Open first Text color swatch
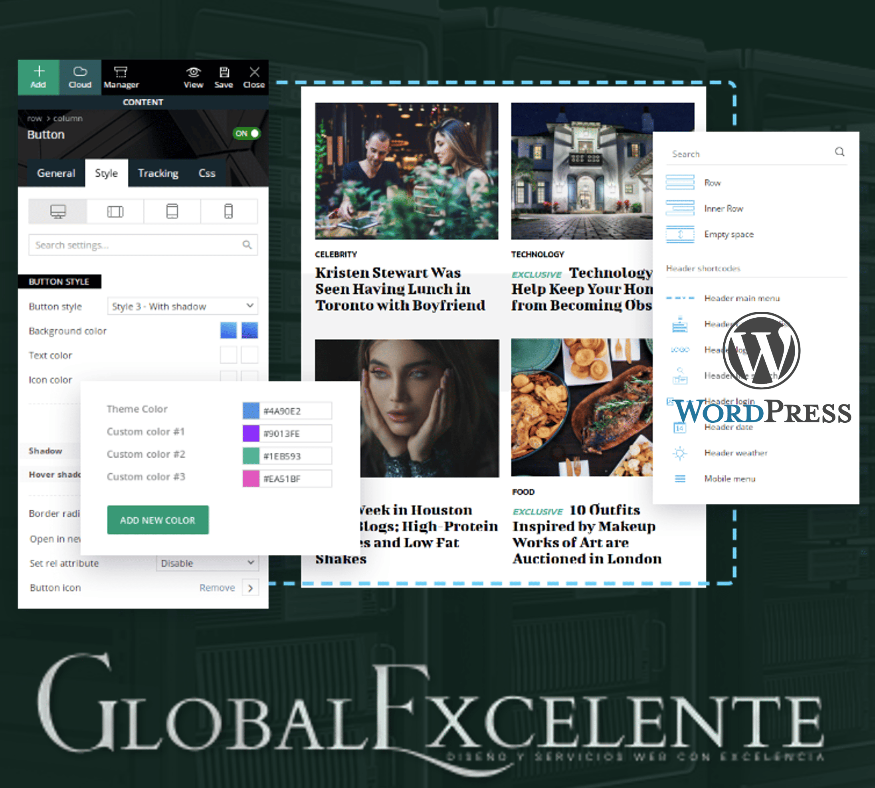Image resolution: width=875 pixels, height=788 pixels. (229, 355)
